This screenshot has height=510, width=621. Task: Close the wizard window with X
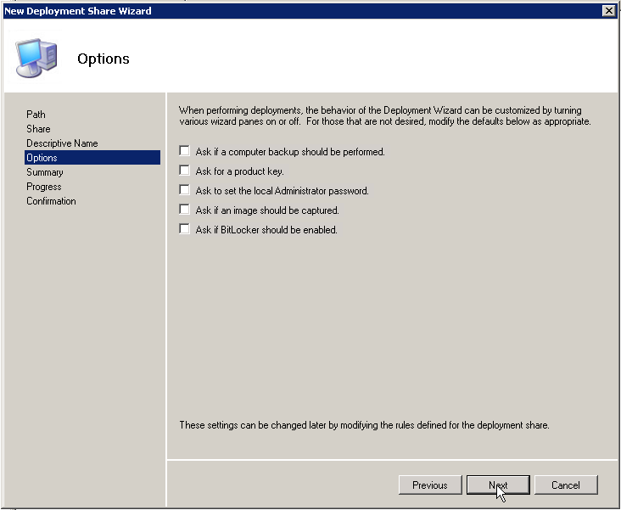[x=608, y=10]
